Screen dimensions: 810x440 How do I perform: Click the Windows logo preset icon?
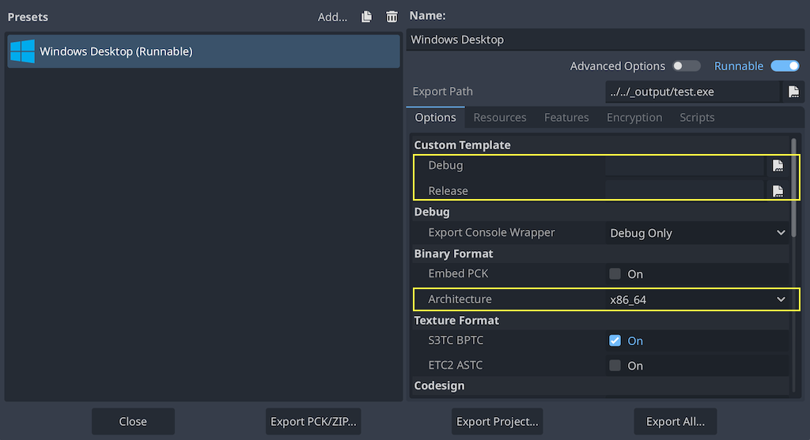point(22,51)
